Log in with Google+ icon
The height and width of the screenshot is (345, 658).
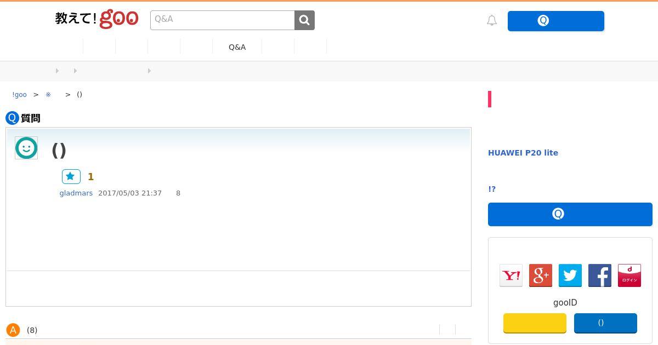click(x=541, y=275)
